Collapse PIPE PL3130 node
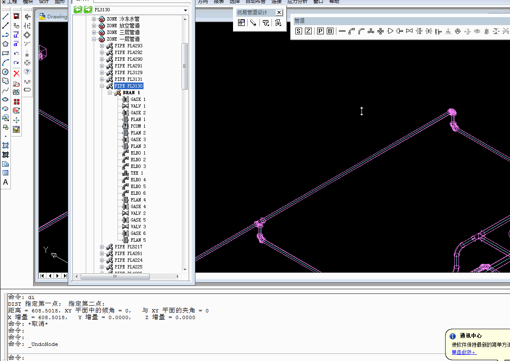This screenshot has width=510, height=361. point(102,86)
